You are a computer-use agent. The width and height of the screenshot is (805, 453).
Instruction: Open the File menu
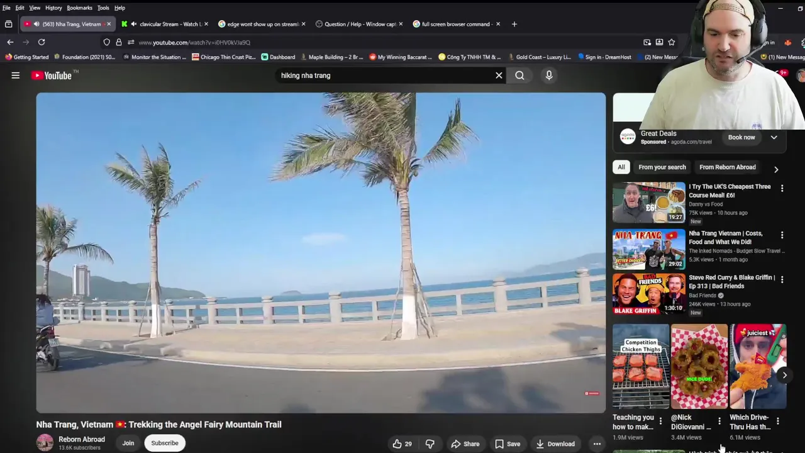click(6, 8)
